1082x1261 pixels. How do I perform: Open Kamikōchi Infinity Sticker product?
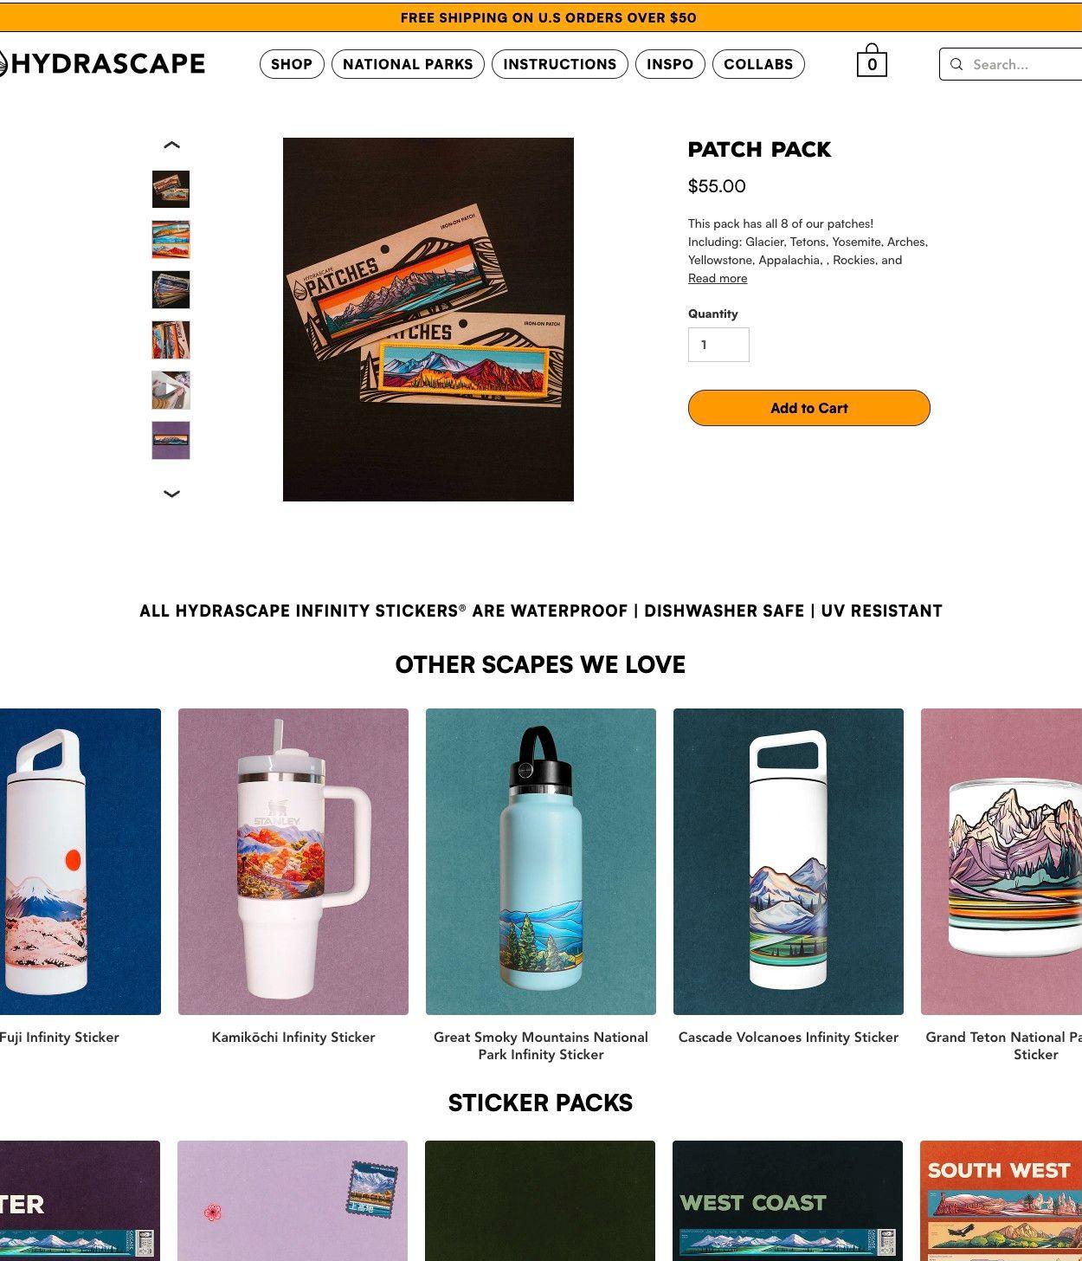[x=293, y=1037]
